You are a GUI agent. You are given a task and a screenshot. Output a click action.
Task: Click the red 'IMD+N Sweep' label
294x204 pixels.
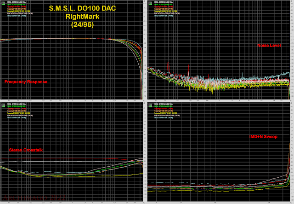tap(263, 137)
